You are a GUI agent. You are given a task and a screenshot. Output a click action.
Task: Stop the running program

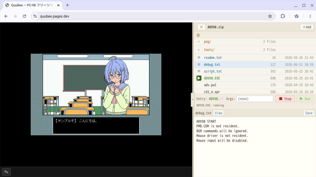click(285, 99)
